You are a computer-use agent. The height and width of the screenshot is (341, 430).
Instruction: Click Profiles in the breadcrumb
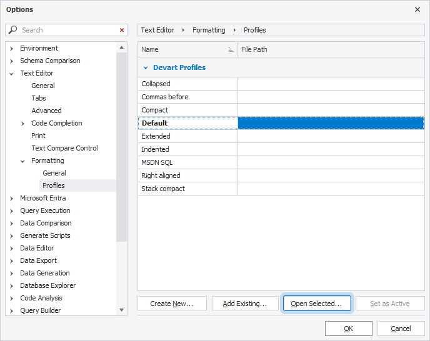[255, 30]
